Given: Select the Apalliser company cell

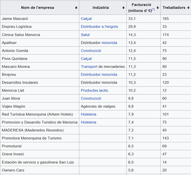Looking at the screenshot, I should pos(39,42).
